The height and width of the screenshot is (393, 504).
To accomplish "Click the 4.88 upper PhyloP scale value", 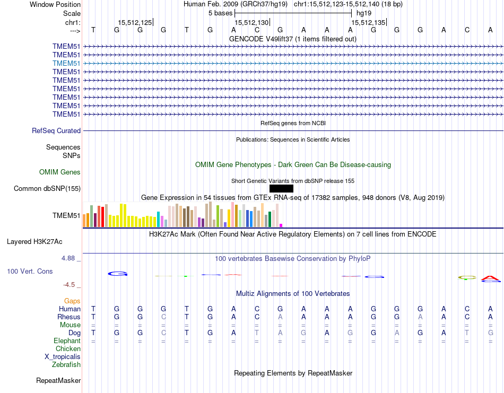I will [68, 258].
